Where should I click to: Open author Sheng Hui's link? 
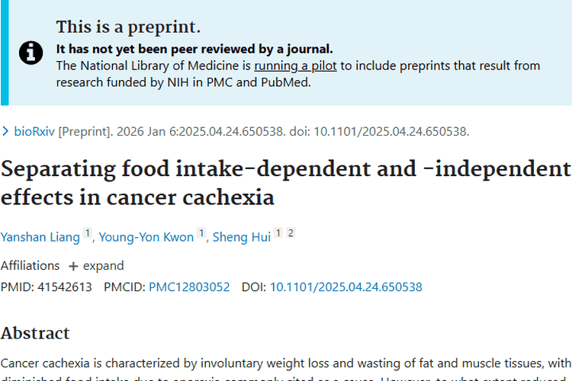pyautogui.click(x=241, y=237)
